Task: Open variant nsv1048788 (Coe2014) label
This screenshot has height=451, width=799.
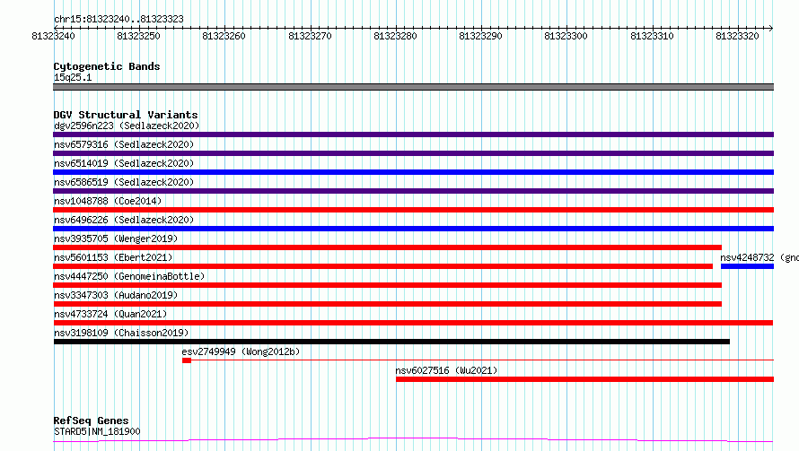Action: pyautogui.click(x=108, y=201)
